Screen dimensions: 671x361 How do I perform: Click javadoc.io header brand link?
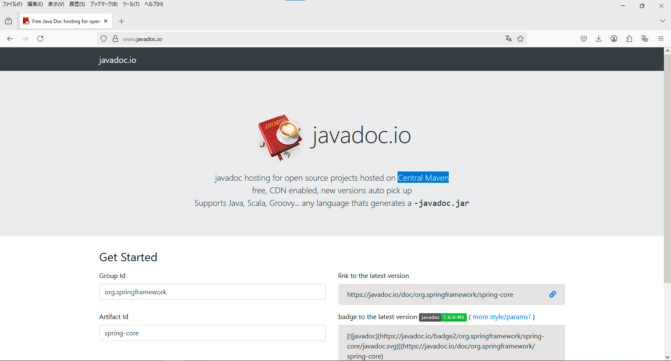click(x=117, y=60)
